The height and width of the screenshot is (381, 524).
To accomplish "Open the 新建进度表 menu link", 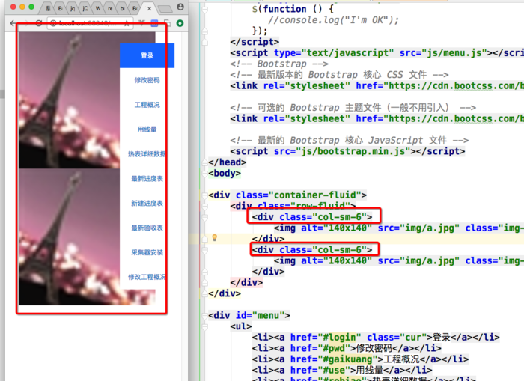I will pos(147,203).
